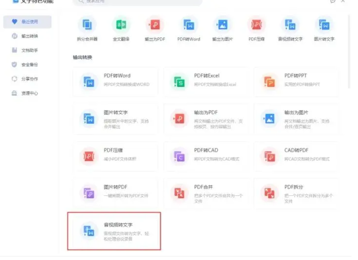Click the 将PDF文档转换成Excel description text
Viewport: 358px width, 260px height.
[215, 84]
